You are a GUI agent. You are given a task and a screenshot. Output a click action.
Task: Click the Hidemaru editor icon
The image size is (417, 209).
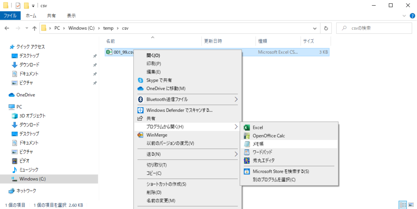(247, 160)
